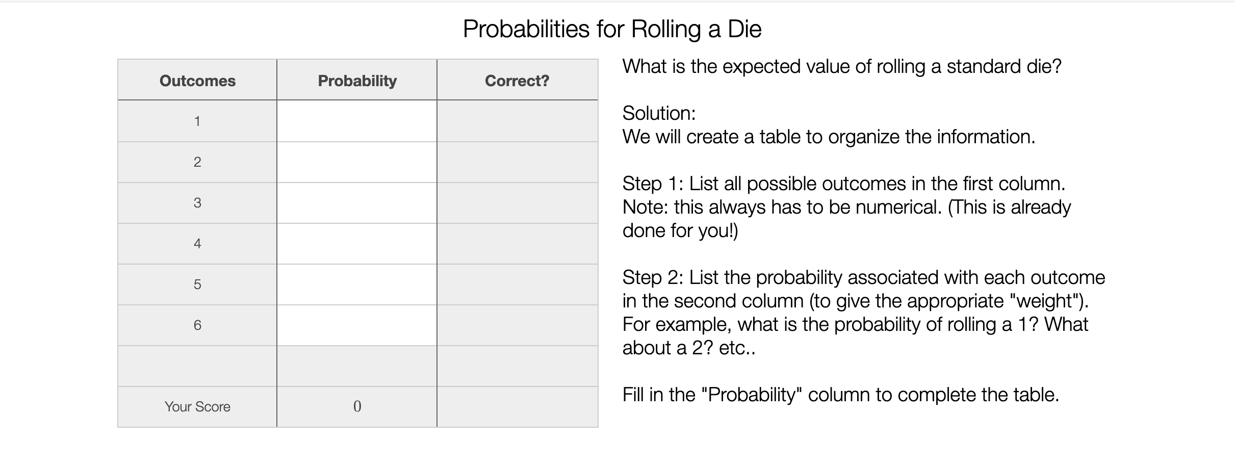Click the Correct? cell for outcome 6
The width and height of the screenshot is (1235, 467).
pyautogui.click(x=517, y=325)
